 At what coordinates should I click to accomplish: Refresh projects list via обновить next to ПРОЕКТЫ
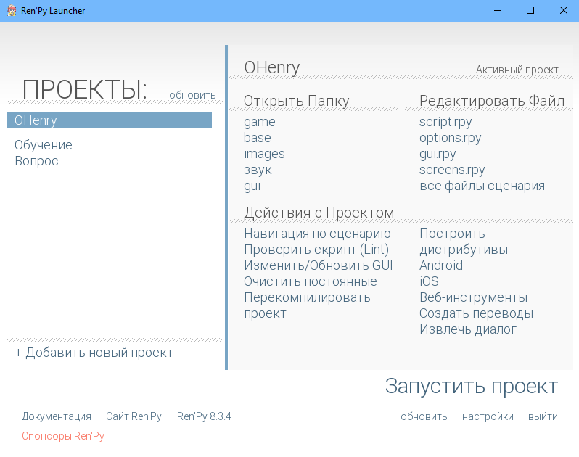click(192, 95)
